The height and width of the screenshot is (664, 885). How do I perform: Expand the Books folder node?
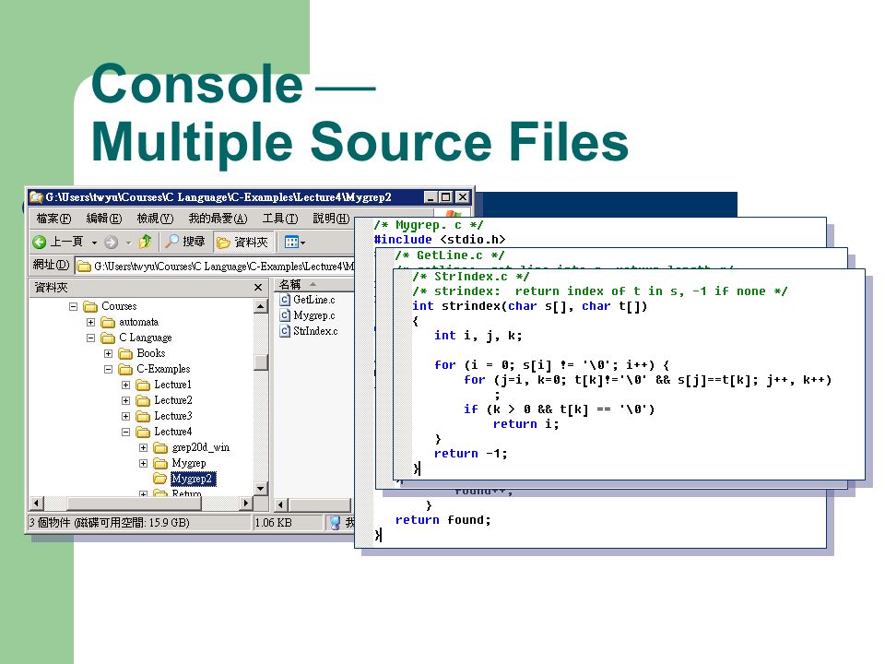click(109, 354)
